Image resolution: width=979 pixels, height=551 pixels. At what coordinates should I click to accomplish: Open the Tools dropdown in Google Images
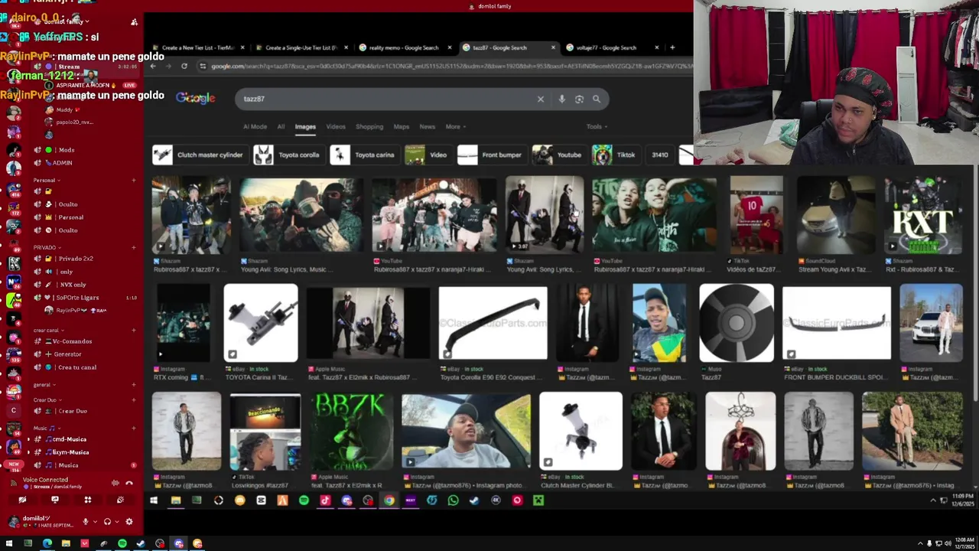tap(597, 127)
